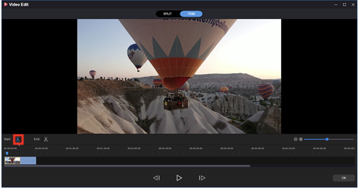Play the video preview
The image size is (360, 191).
coord(179,178)
